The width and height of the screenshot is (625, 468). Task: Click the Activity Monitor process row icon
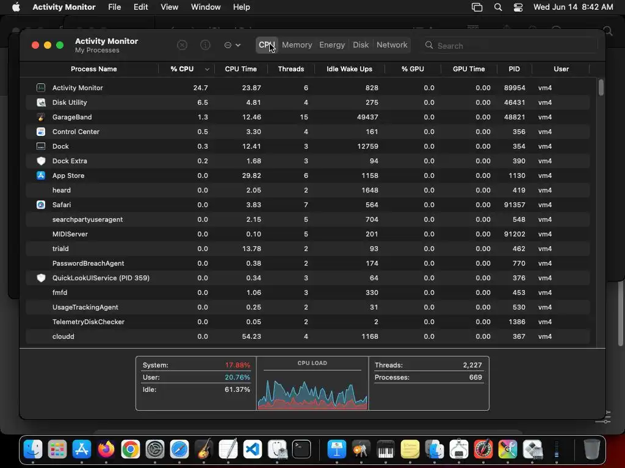click(41, 88)
